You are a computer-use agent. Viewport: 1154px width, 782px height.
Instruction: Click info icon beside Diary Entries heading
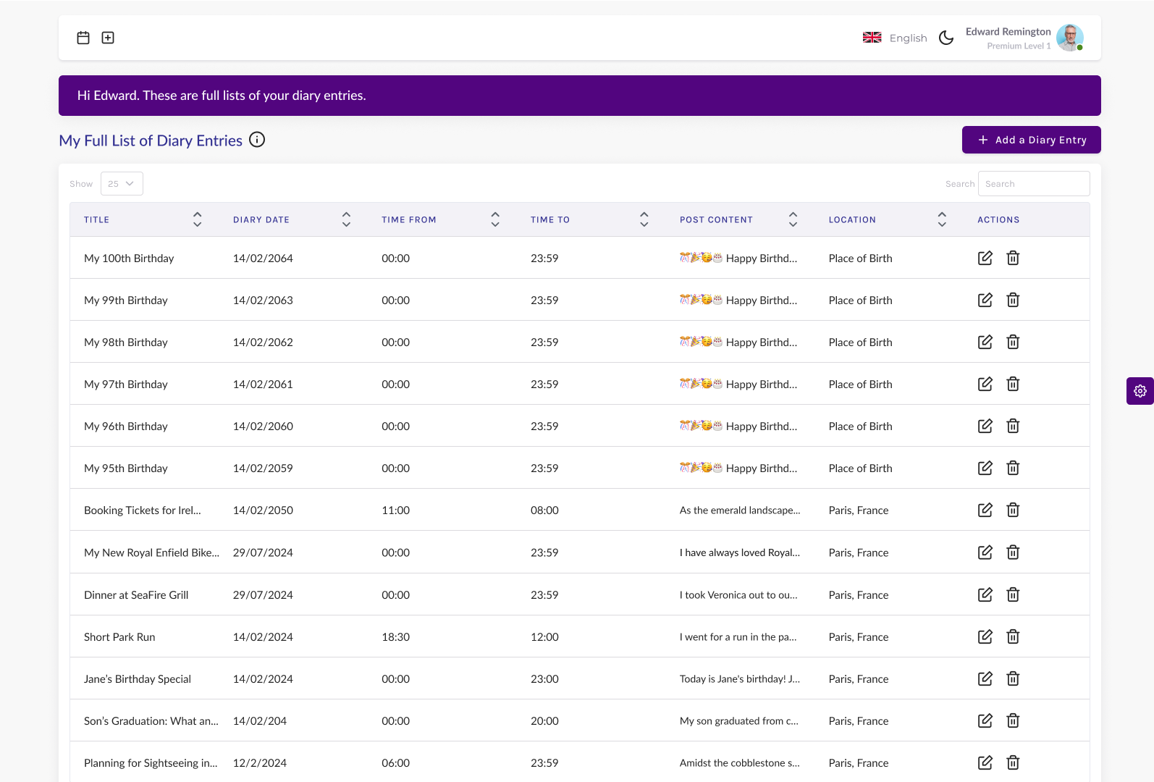click(257, 140)
